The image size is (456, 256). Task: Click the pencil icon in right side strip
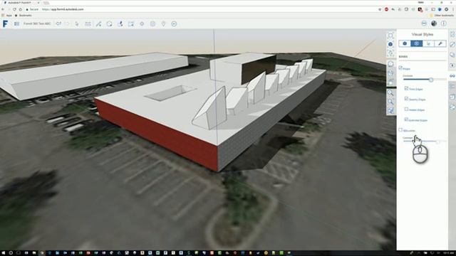(452, 44)
